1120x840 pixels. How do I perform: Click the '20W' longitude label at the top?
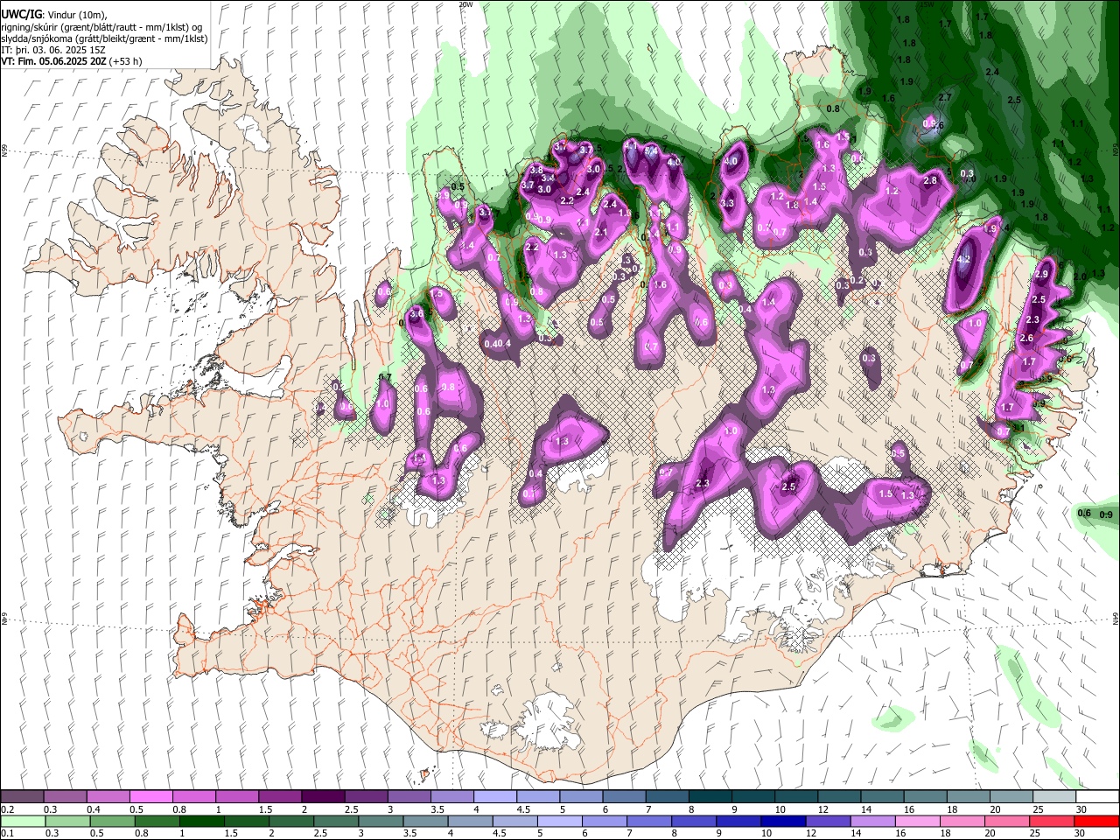coord(465,4)
